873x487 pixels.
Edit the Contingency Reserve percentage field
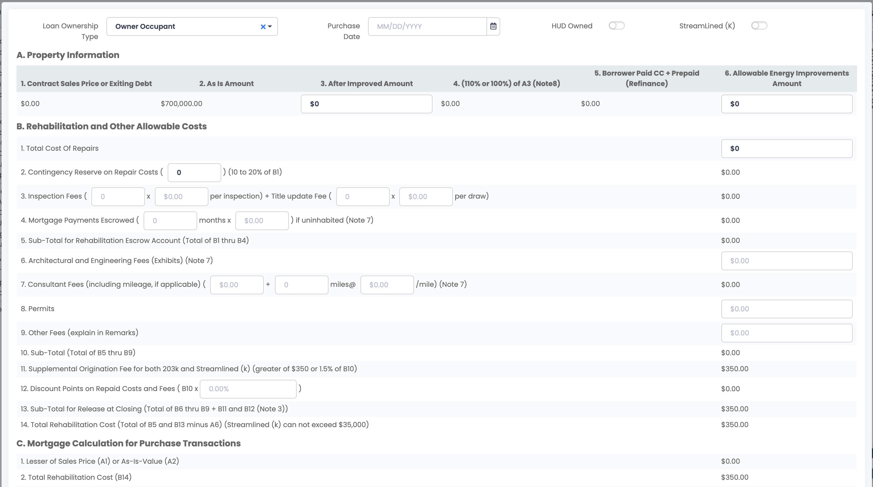[194, 172]
